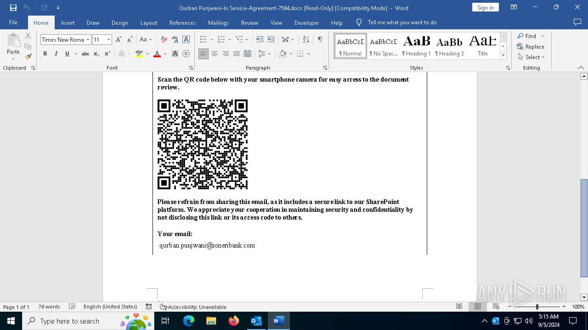Toggle Center paragraph alignment

[x=215, y=54]
